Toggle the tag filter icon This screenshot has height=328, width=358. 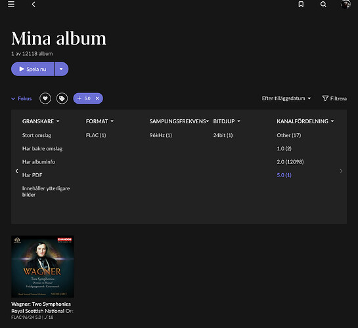[62, 98]
